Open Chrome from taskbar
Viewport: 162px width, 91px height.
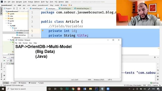[73, 89]
